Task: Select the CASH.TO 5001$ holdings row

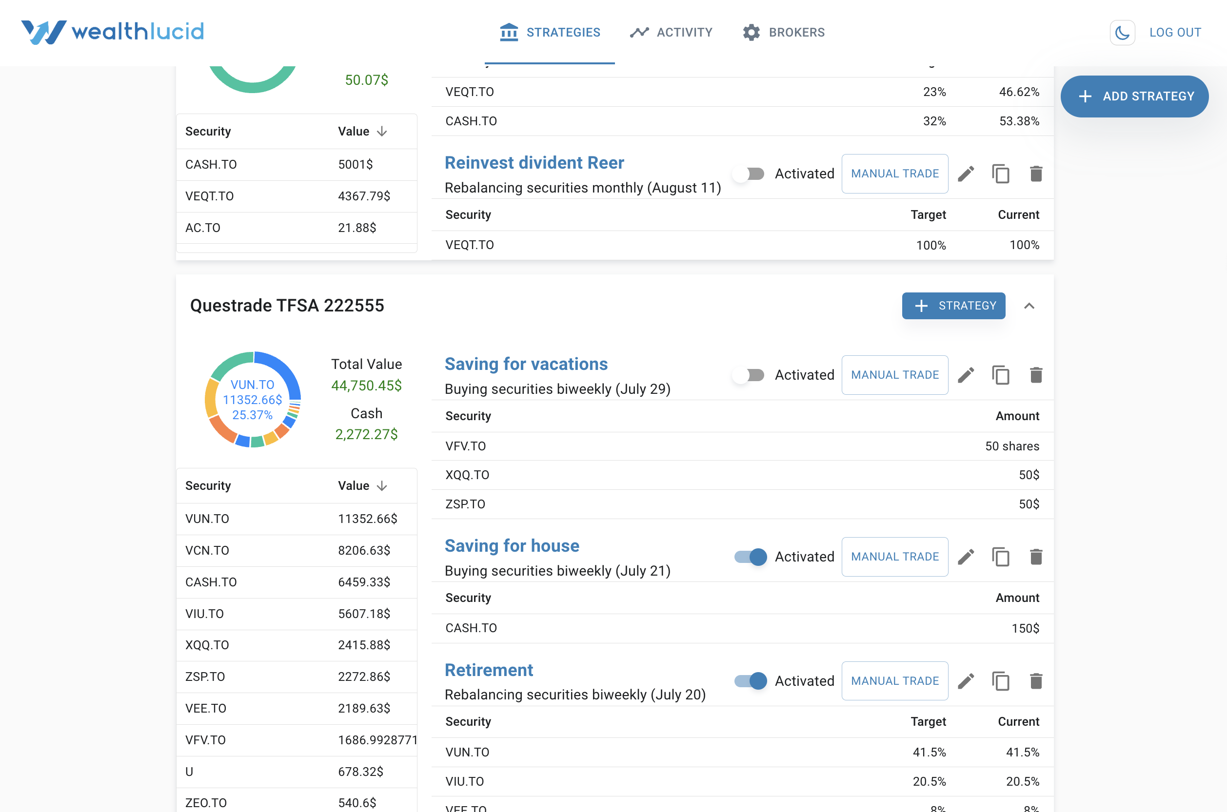Action: [297, 165]
